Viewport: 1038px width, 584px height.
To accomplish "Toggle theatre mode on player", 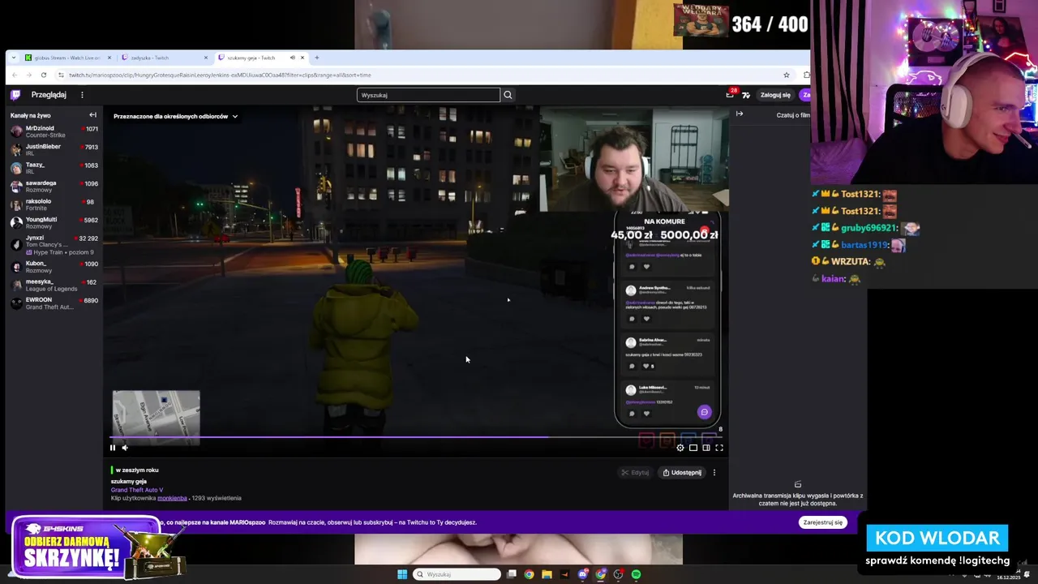I will tap(706, 448).
